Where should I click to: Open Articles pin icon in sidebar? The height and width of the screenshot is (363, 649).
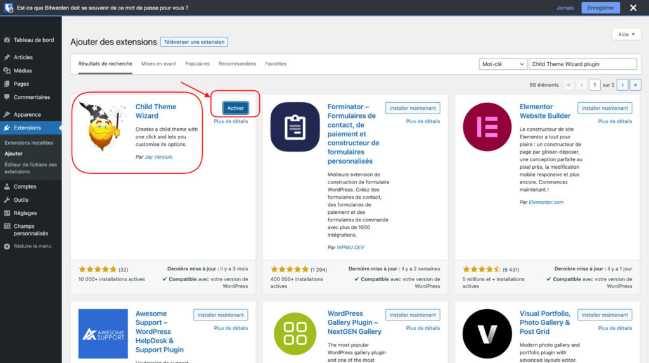(x=6, y=57)
